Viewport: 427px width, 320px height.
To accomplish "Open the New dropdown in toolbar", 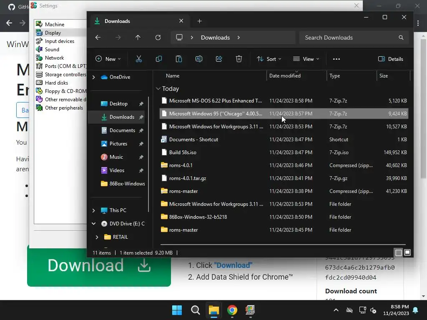I will click(x=108, y=59).
